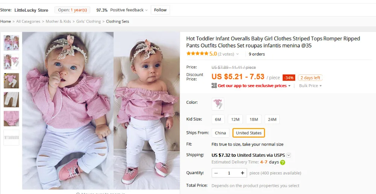Decrease quantity with the minus icon

[216, 173]
